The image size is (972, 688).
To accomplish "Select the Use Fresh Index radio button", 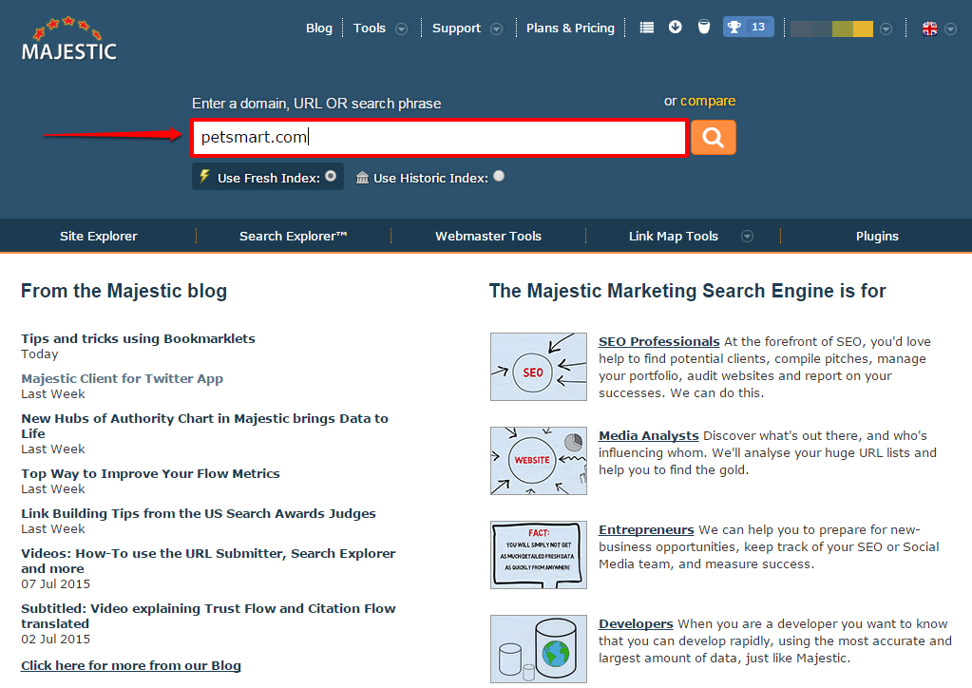I will coord(330,176).
